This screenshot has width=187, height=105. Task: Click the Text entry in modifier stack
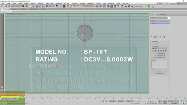(x=160, y=23)
